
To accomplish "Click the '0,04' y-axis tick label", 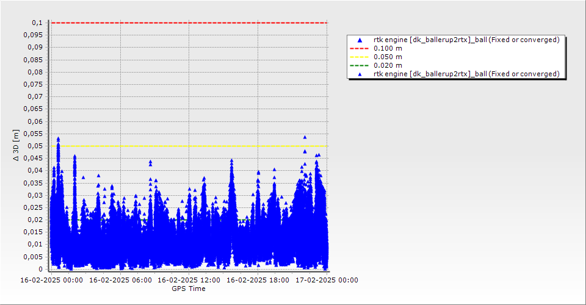I will 35,171.
